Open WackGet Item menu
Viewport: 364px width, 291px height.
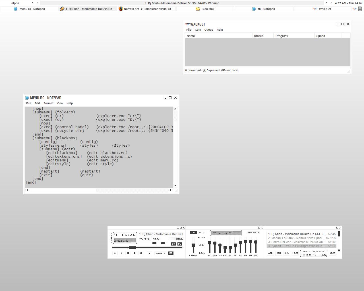(x=198, y=30)
